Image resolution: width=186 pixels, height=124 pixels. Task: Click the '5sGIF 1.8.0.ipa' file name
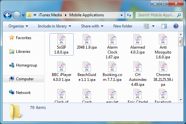[x=61, y=50]
